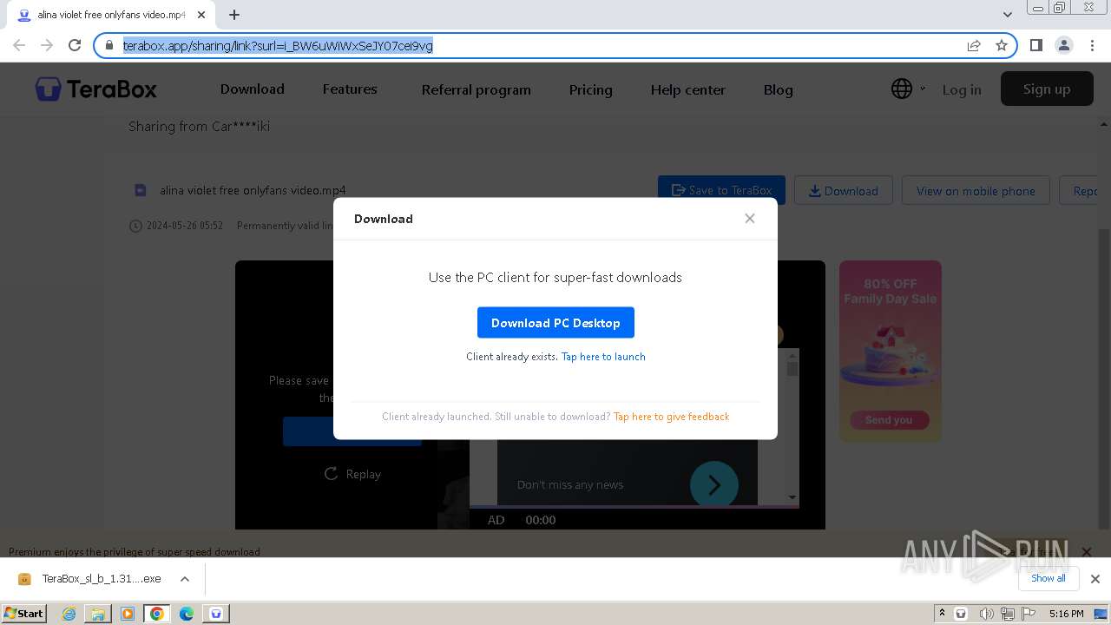Open the Chrome three-dot menu
This screenshot has height=625, width=1111.
pos(1091,45)
